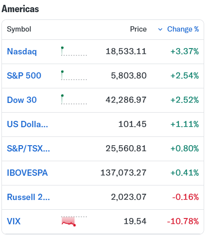Open the S&P/TSX symbol link
The width and height of the screenshot is (209, 235).
pos(29,149)
